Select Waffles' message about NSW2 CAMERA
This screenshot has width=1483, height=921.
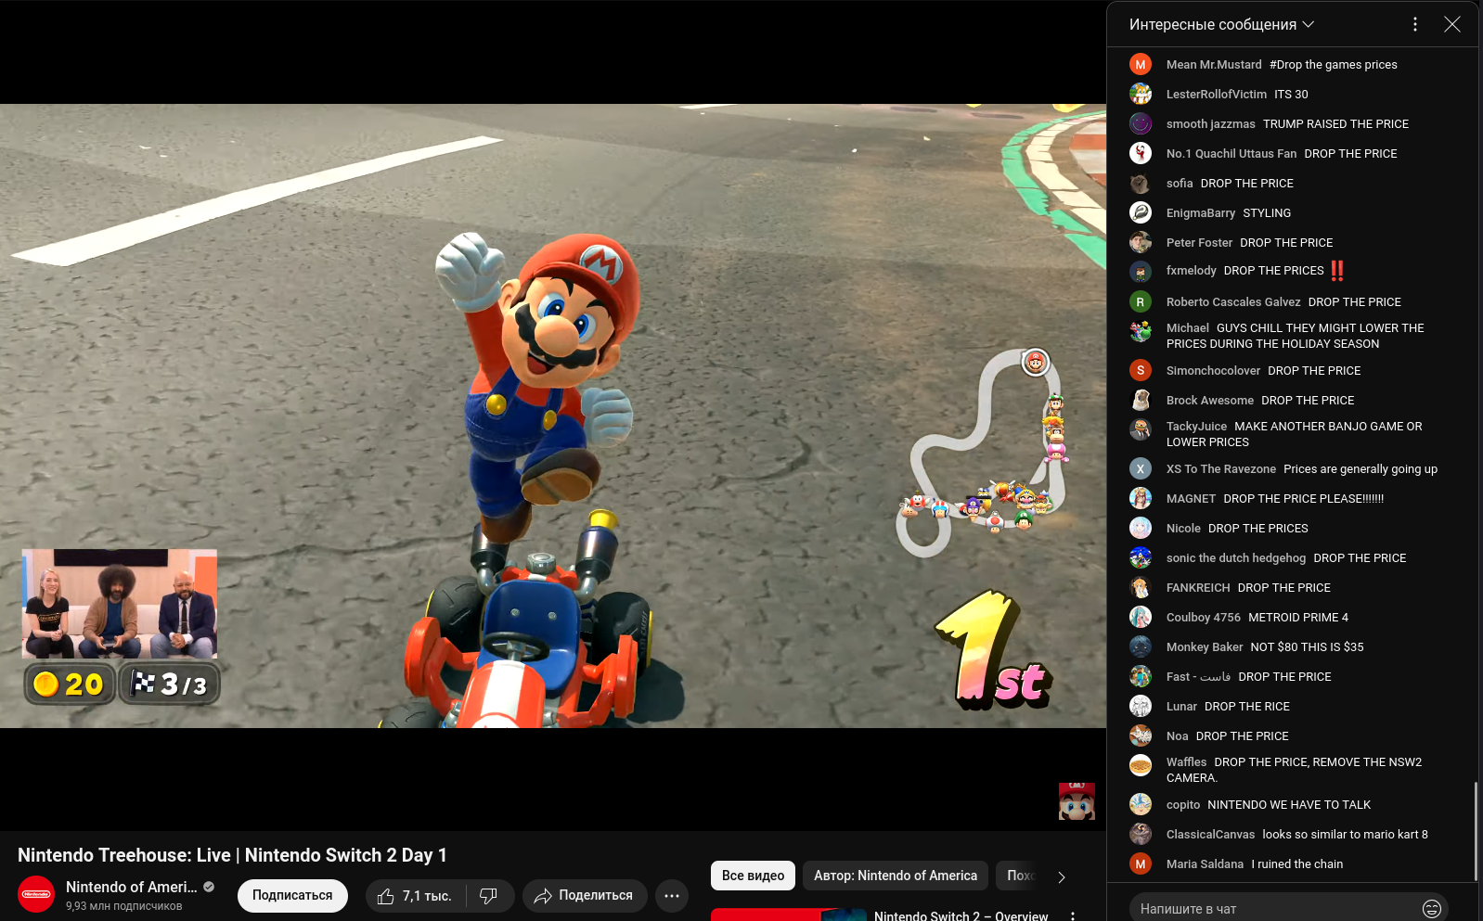tap(1293, 770)
